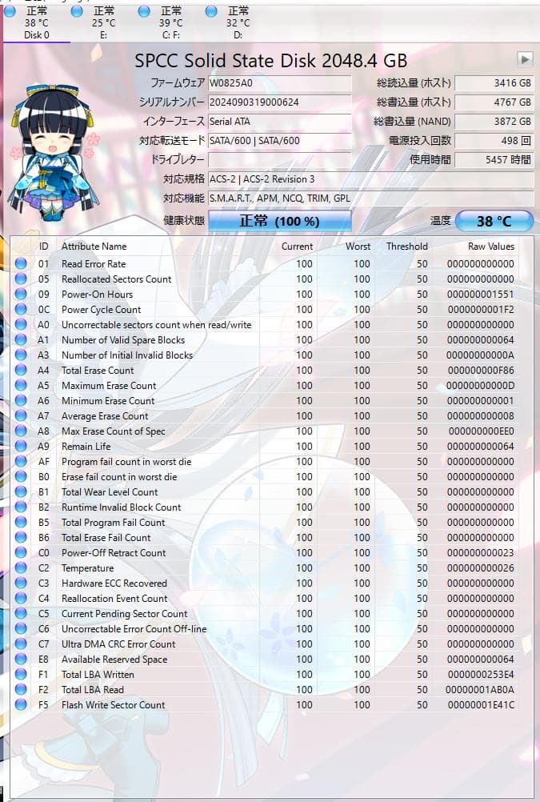
Task: Click status circle for Average Erase Count
Action: pyautogui.click(x=21, y=416)
